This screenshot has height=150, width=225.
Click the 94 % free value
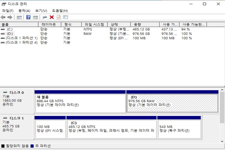tap(185, 29)
